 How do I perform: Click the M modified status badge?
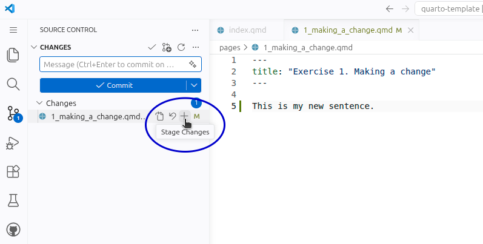[x=196, y=116]
